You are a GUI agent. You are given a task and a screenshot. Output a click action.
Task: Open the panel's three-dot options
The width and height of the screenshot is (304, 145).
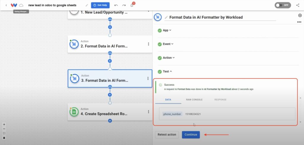299,22
